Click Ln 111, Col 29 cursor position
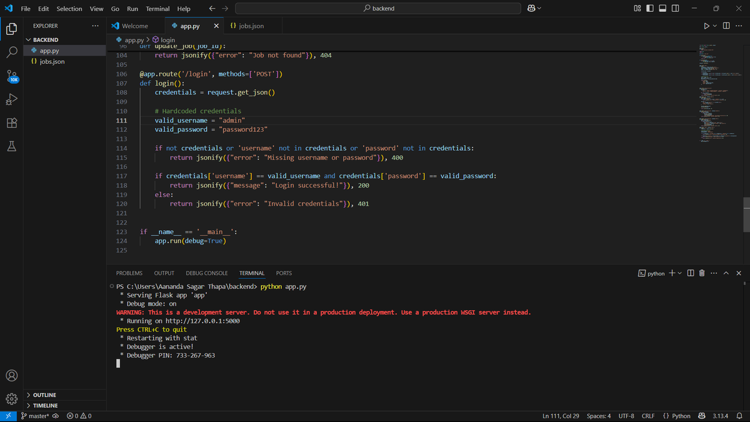The image size is (750, 422). coord(561,416)
